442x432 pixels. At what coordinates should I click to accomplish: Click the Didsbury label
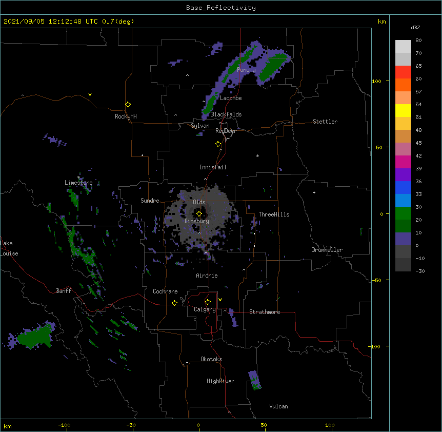(197, 221)
